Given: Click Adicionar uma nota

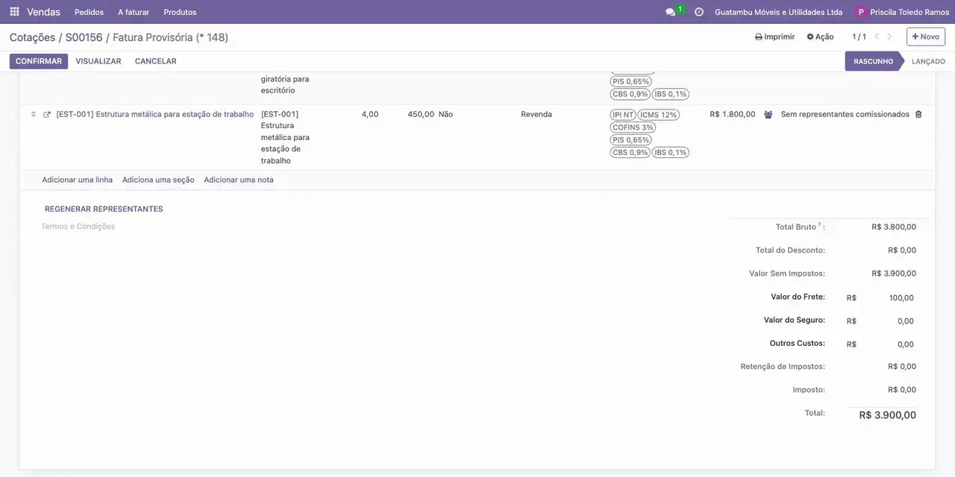Looking at the screenshot, I should (x=239, y=180).
